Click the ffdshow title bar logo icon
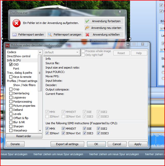The image size is (165, 166). 8,45
